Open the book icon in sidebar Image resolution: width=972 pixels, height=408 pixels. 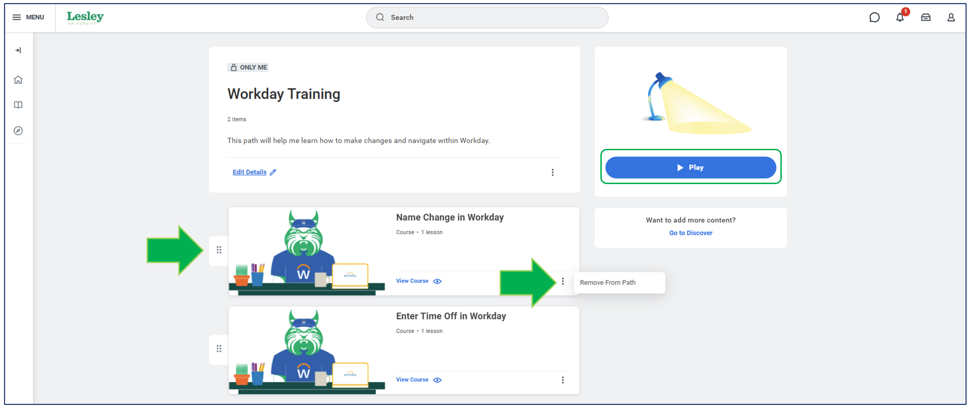click(x=18, y=105)
